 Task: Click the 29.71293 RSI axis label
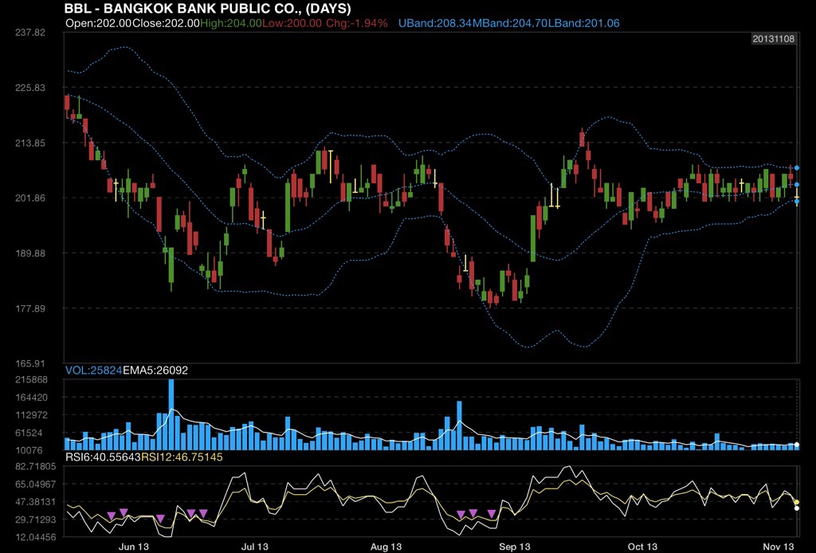[x=35, y=520]
